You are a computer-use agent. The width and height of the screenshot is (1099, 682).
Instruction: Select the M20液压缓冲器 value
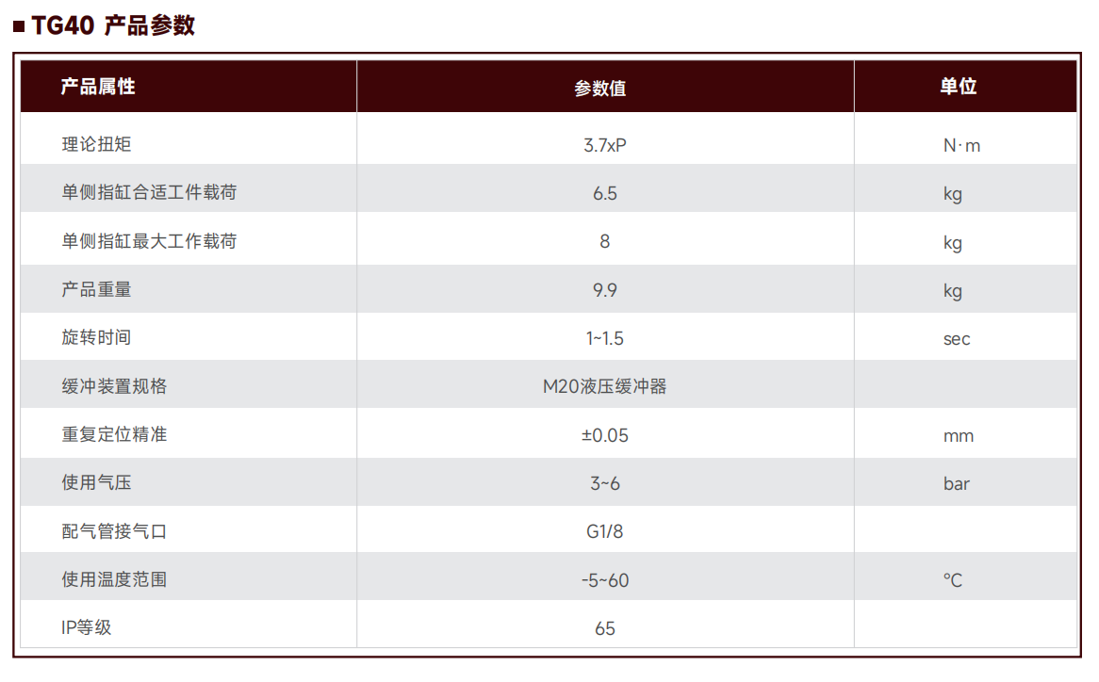(605, 386)
